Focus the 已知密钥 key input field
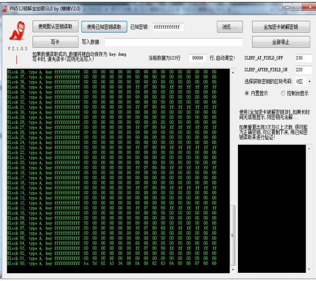The height and width of the screenshot is (281, 316). pyautogui.click(x=168, y=27)
